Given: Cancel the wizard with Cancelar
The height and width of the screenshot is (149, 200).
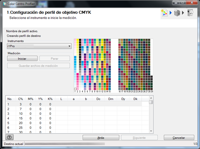Looking at the screenshot, I should click(179, 137).
